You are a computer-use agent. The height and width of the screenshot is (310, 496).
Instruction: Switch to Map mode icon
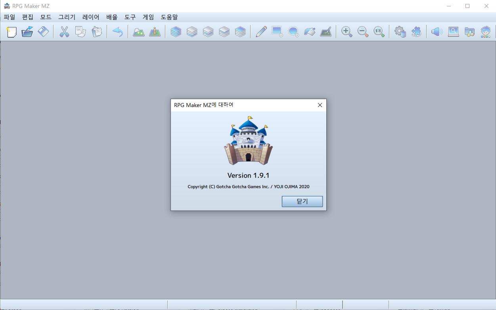click(x=138, y=32)
